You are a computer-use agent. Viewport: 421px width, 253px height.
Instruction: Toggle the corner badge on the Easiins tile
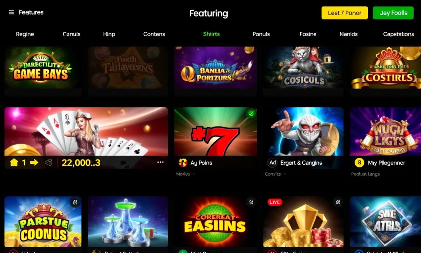coord(251,202)
